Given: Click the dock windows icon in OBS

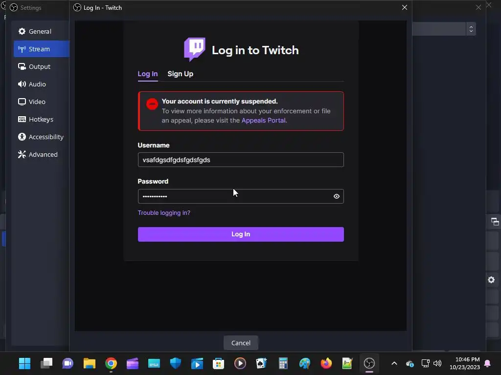Looking at the screenshot, I should point(495,222).
